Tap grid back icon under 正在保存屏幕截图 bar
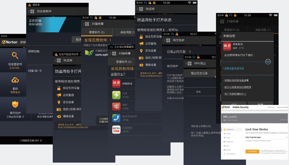289x165 pixels. point(114,53)
